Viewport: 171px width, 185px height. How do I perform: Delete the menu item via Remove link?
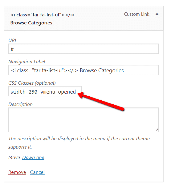[x=17, y=172]
